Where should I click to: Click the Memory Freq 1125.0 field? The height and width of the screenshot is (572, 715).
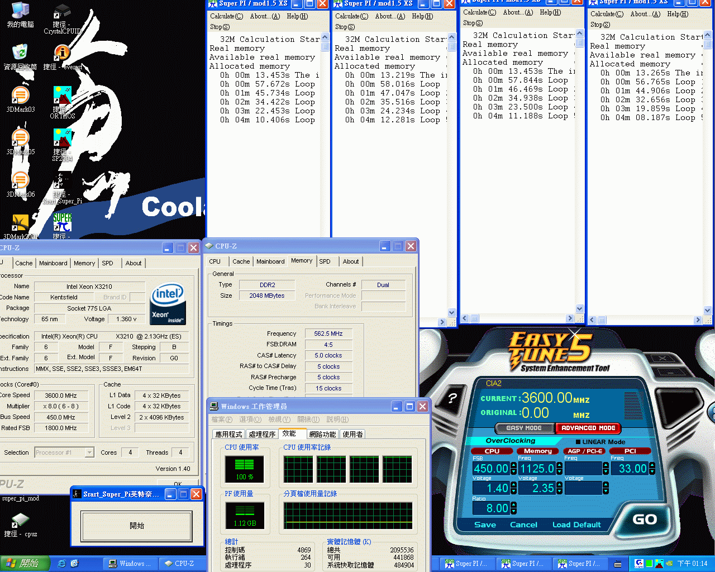click(x=537, y=469)
